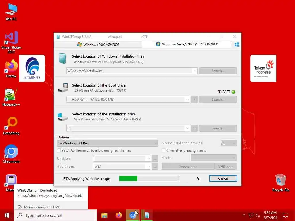This screenshot has height=221, width=295.
Task: Switch to Windows 2000/XP/2003 tab
Action: pos(98,45)
